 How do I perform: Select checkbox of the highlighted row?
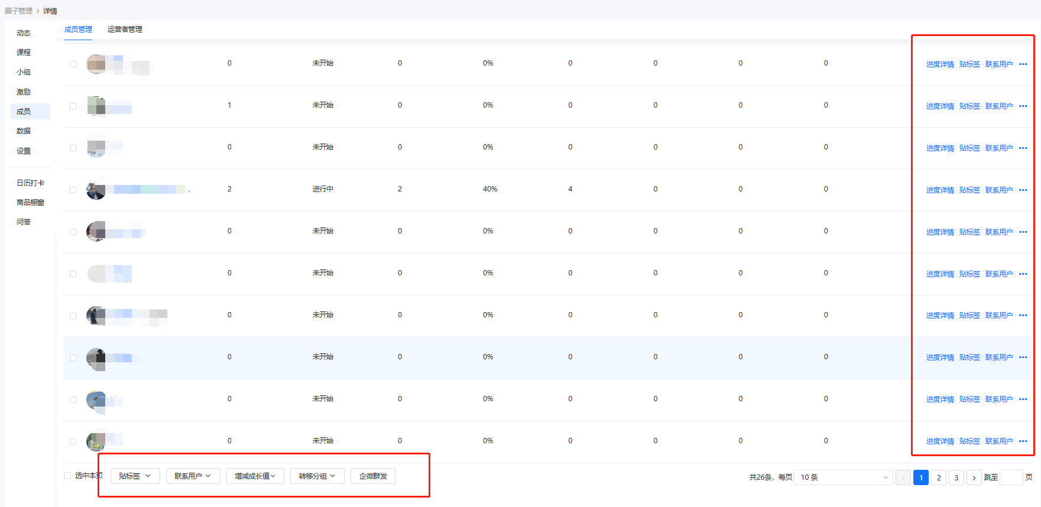[x=73, y=358]
